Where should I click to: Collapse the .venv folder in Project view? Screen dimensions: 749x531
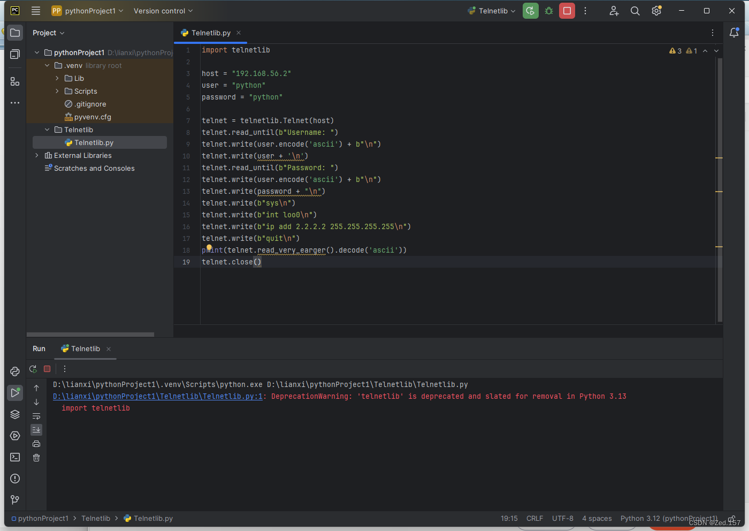click(x=47, y=65)
